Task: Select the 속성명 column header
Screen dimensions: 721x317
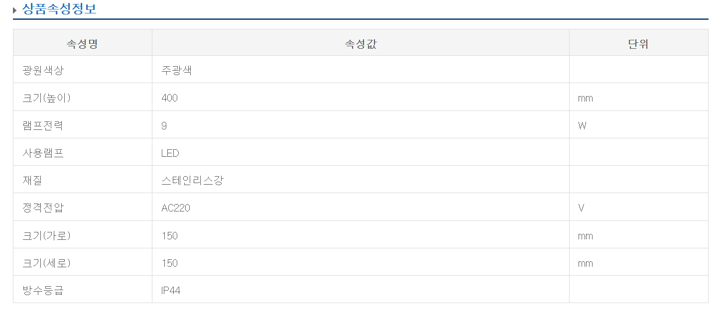Action: pyautogui.click(x=82, y=43)
